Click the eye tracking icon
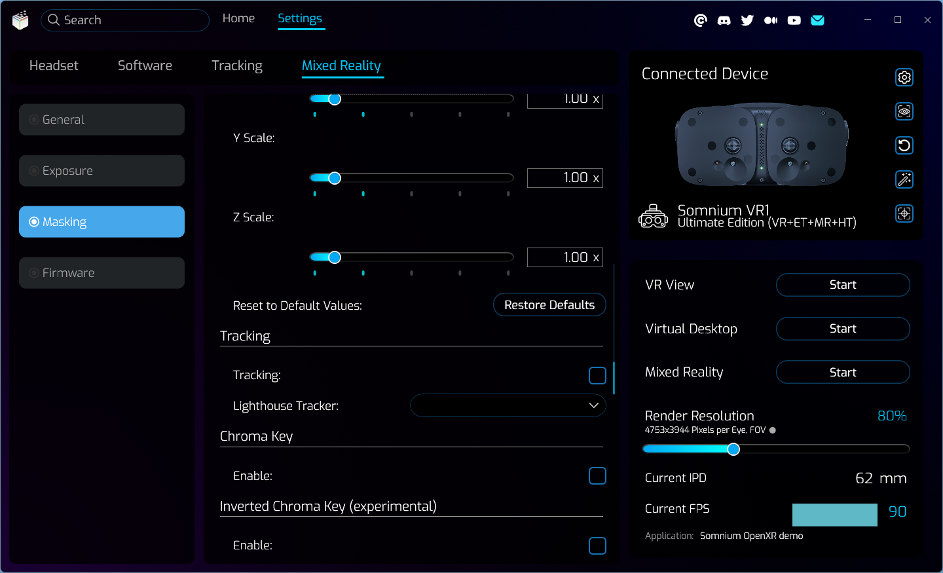Viewport: 943px width, 573px height. tap(904, 111)
